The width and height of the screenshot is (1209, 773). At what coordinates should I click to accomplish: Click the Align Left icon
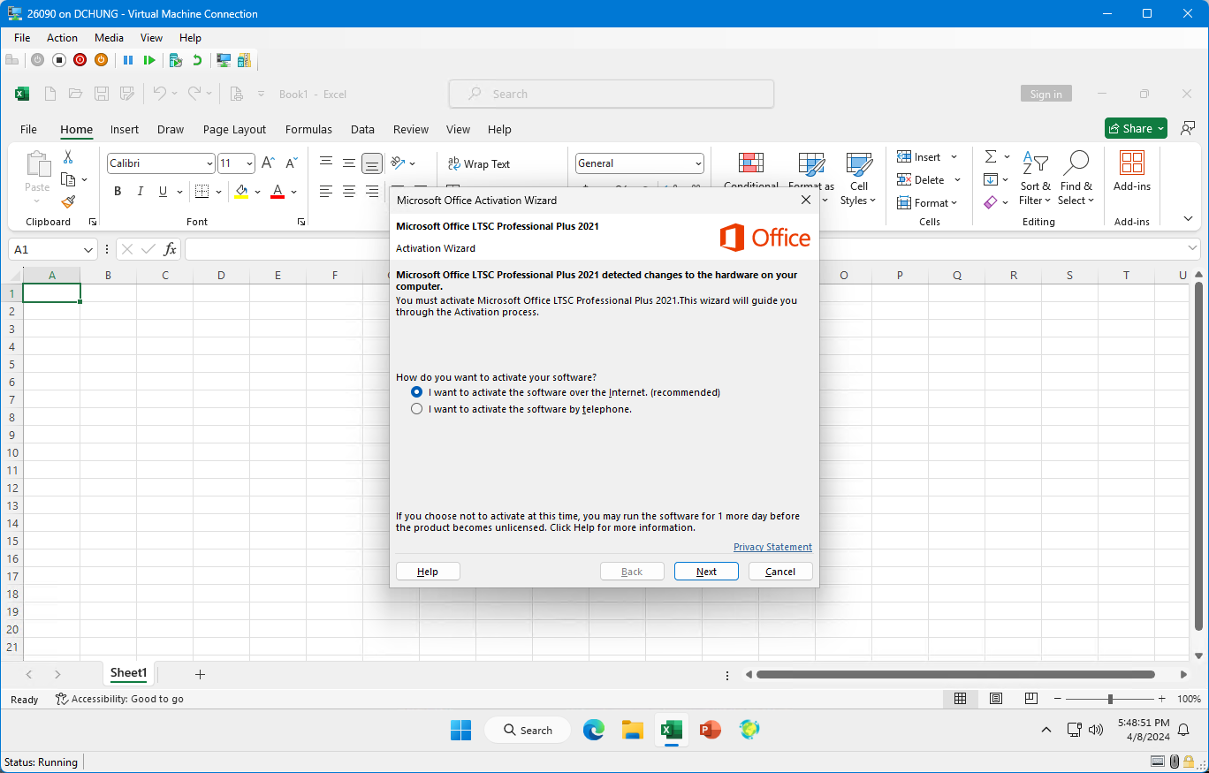326,191
